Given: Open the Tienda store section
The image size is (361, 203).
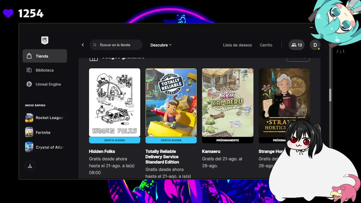Looking at the screenshot, I should click(45, 56).
